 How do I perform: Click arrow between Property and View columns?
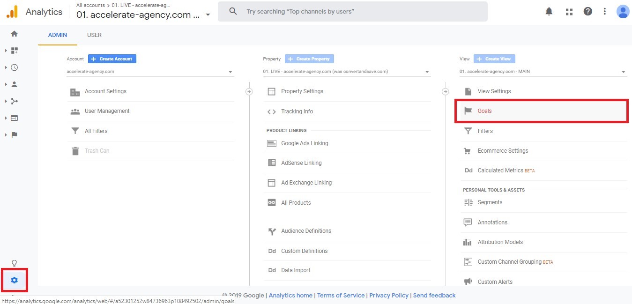[446, 91]
